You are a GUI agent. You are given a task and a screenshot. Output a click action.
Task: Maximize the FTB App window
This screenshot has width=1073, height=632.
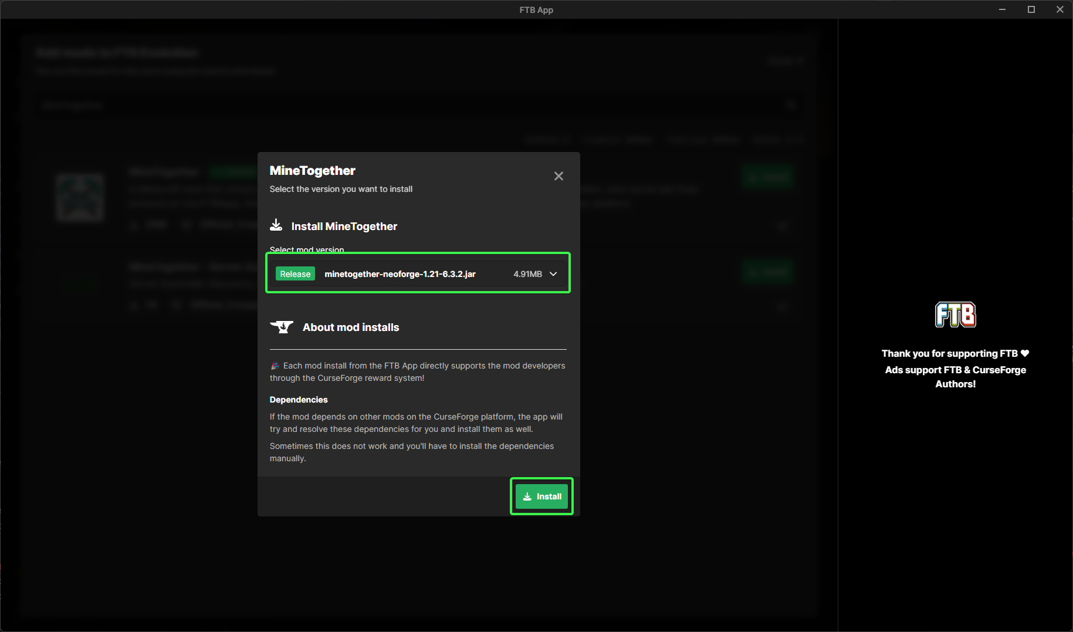click(x=1031, y=9)
